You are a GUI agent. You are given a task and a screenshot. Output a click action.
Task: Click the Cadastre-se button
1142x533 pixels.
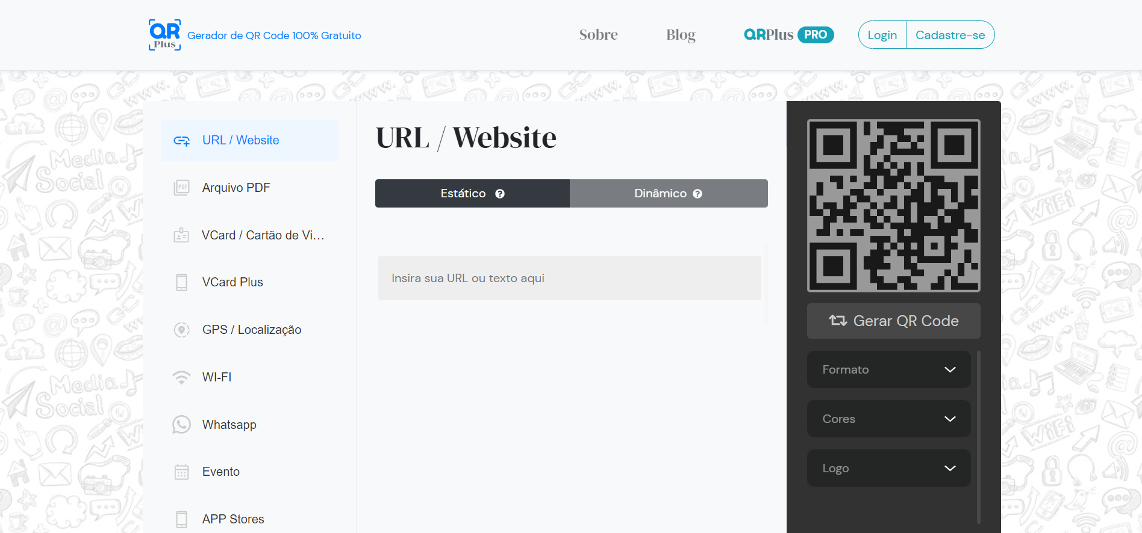[x=950, y=35]
